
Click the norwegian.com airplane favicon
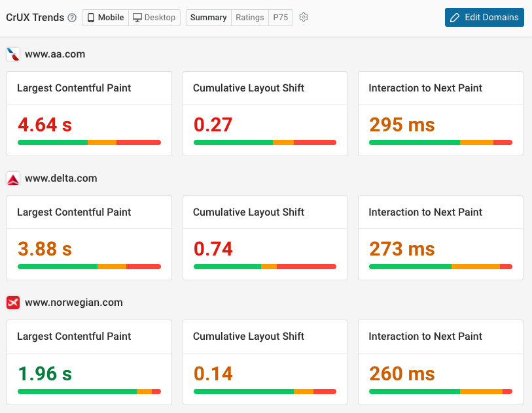[x=12, y=302]
